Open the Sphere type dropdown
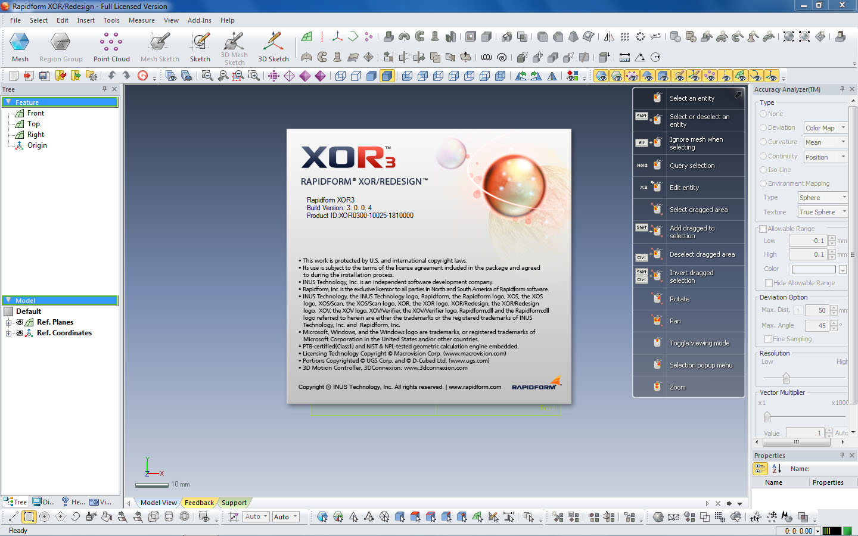Viewport: 858px width, 536px height. [823, 198]
